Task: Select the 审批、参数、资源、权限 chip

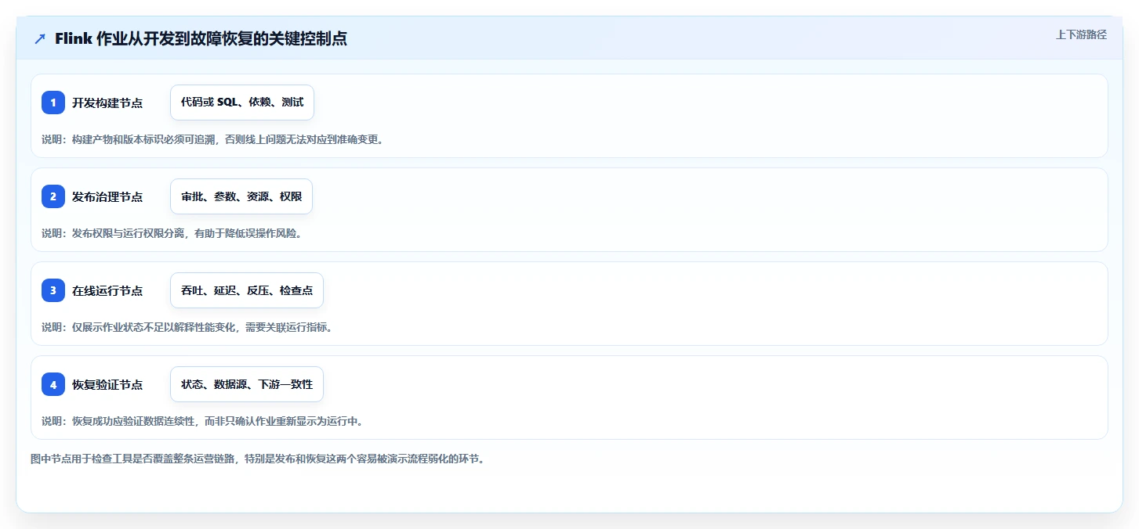Action: 241,196
